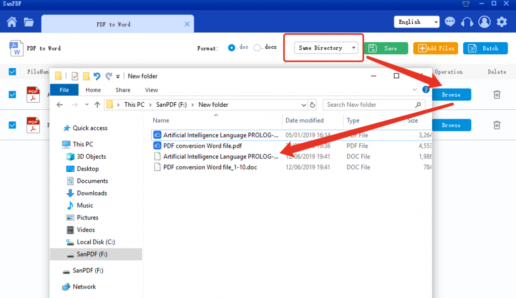Select PDF conversion Word file_1-10.doc
Viewport: 516px width, 298px height.
210,167
